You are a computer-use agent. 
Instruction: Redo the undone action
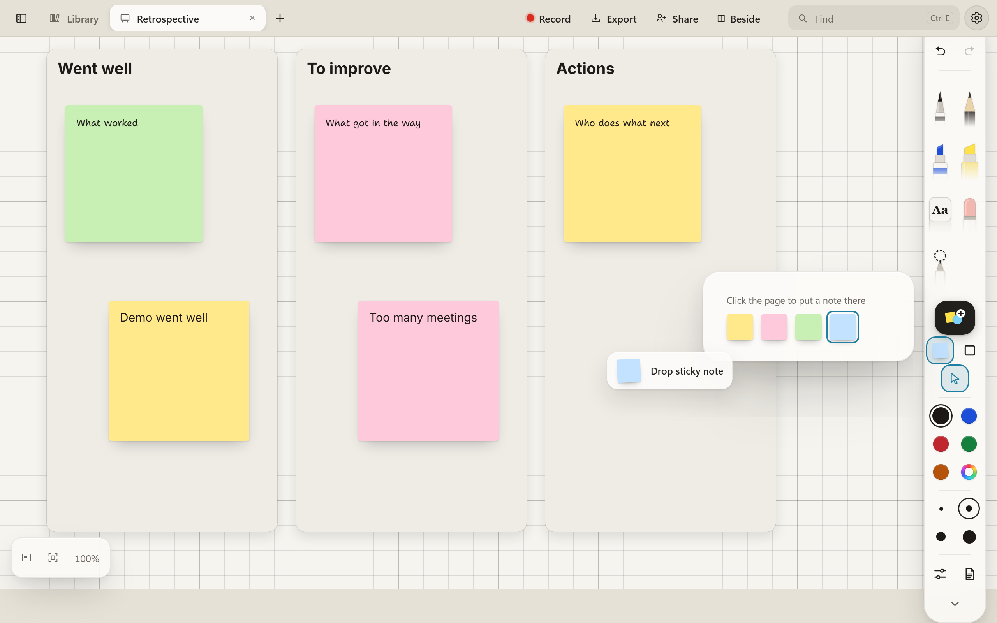tap(969, 51)
